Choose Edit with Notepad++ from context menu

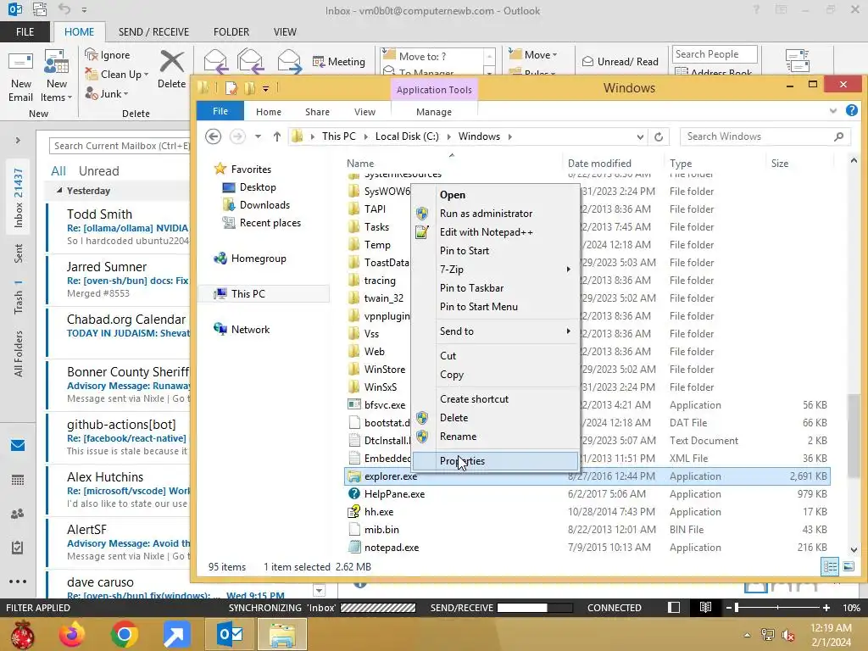point(496,232)
